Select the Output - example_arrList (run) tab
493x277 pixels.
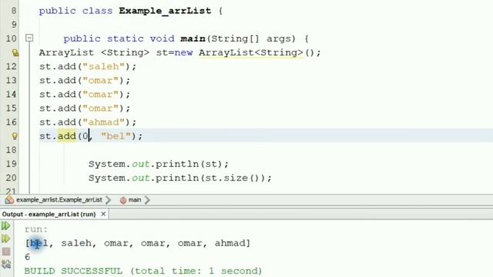pos(49,214)
